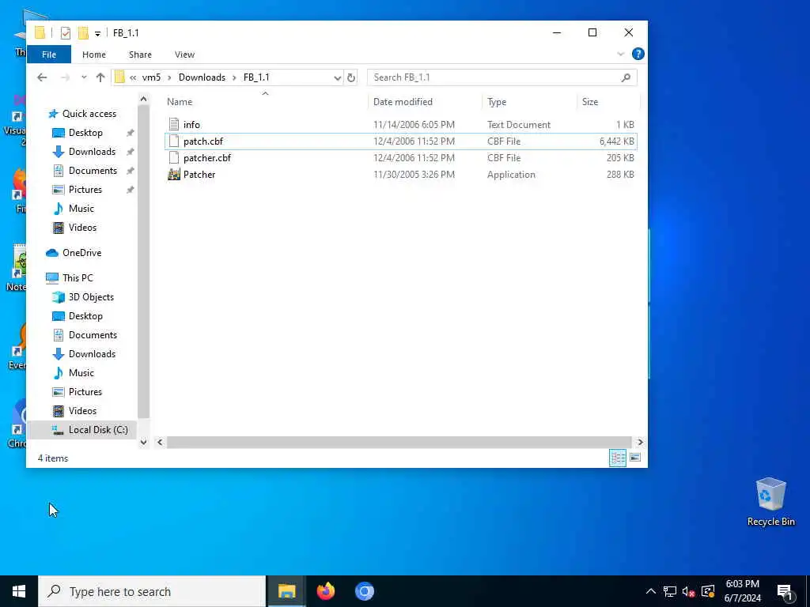
Task: Select the info text document icon
Action: click(x=174, y=124)
